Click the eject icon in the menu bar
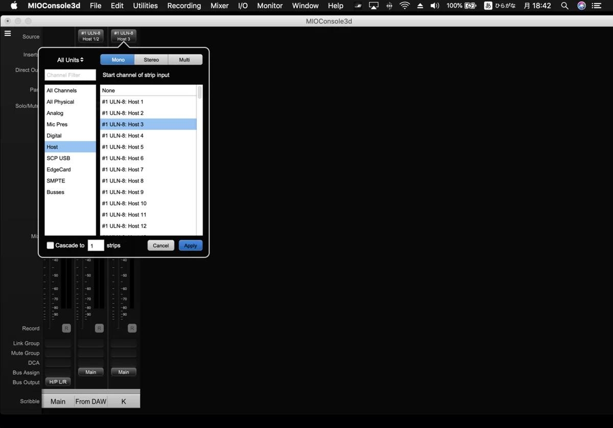Viewport: 613px width, 428px height. tap(420, 6)
